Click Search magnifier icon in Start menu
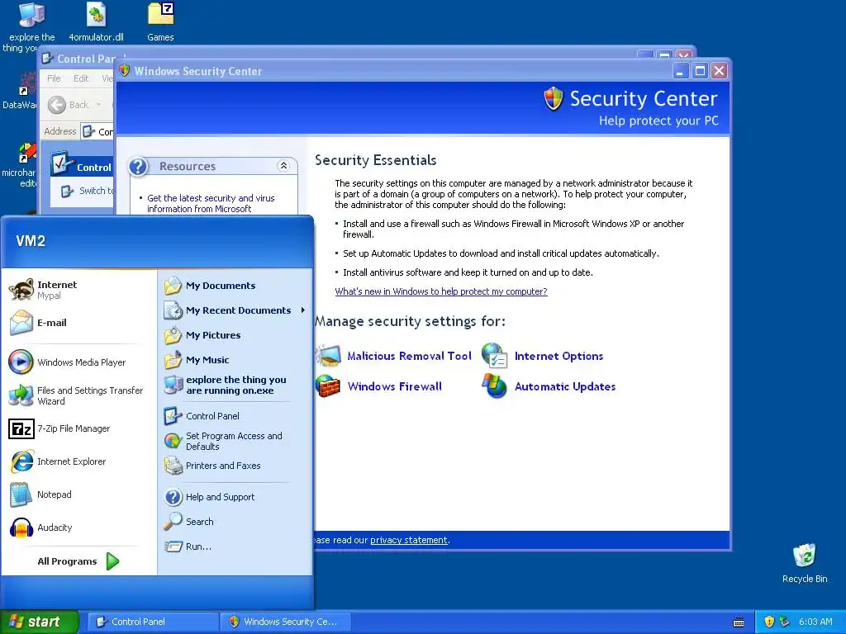 pyautogui.click(x=173, y=522)
